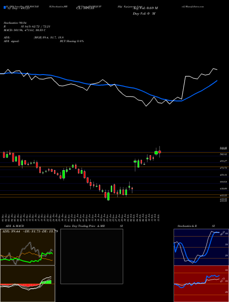Click the 444.64 price axis label

pyautogui.click(x=223, y=182)
